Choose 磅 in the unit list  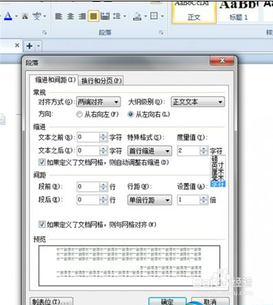click(x=215, y=158)
